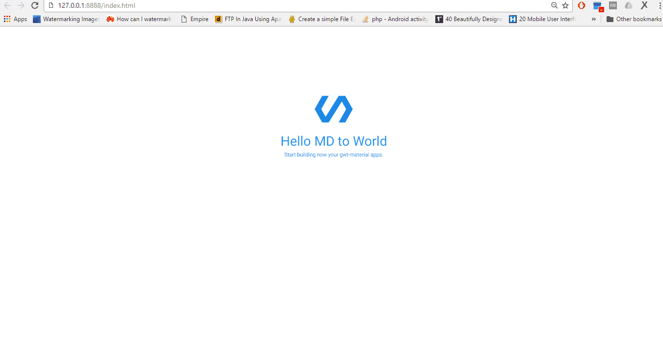Open the 40 Beautifully Designed bookmark
Screen dimensions: 663x338
pos(469,19)
